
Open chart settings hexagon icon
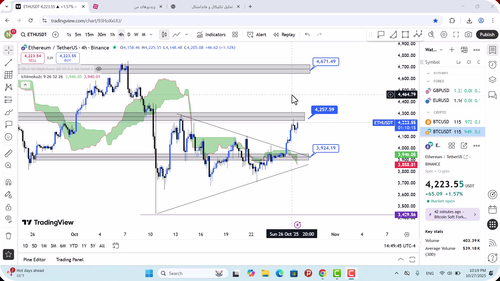(x=444, y=35)
